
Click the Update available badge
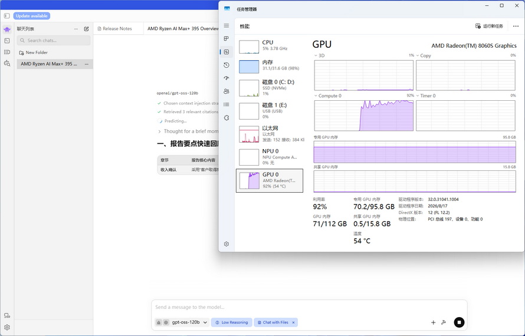pos(32,16)
